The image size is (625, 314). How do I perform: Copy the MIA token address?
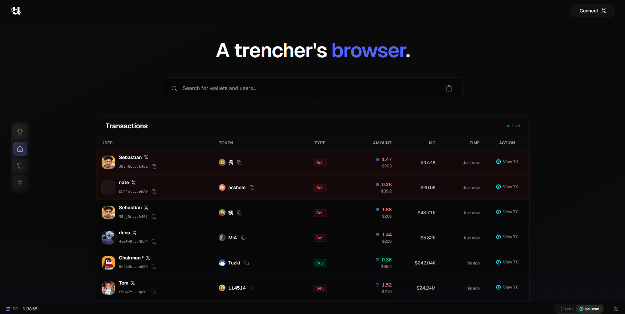pyautogui.click(x=243, y=238)
